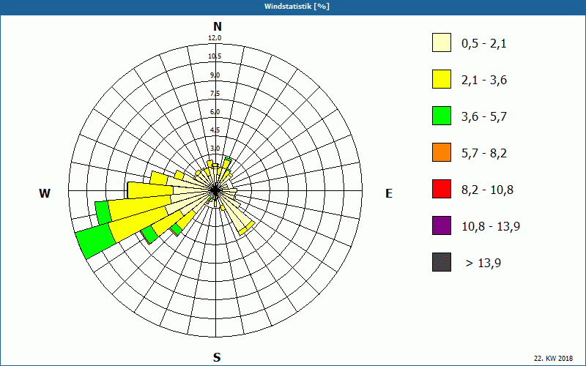Click the '3,0' ring scale label
586x366 pixels.
(x=215, y=149)
